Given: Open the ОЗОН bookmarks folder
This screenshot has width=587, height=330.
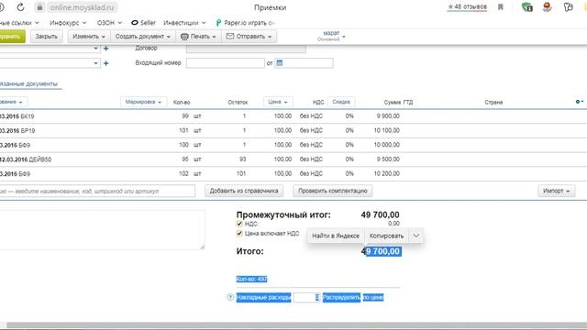Looking at the screenshot, I should tap(109, 23).
